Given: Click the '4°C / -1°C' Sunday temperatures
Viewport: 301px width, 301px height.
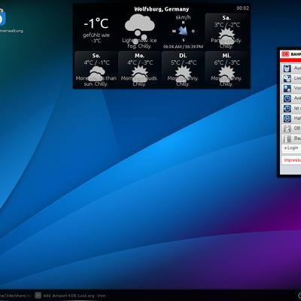Looking at the screenshot, I should [96, 62].
